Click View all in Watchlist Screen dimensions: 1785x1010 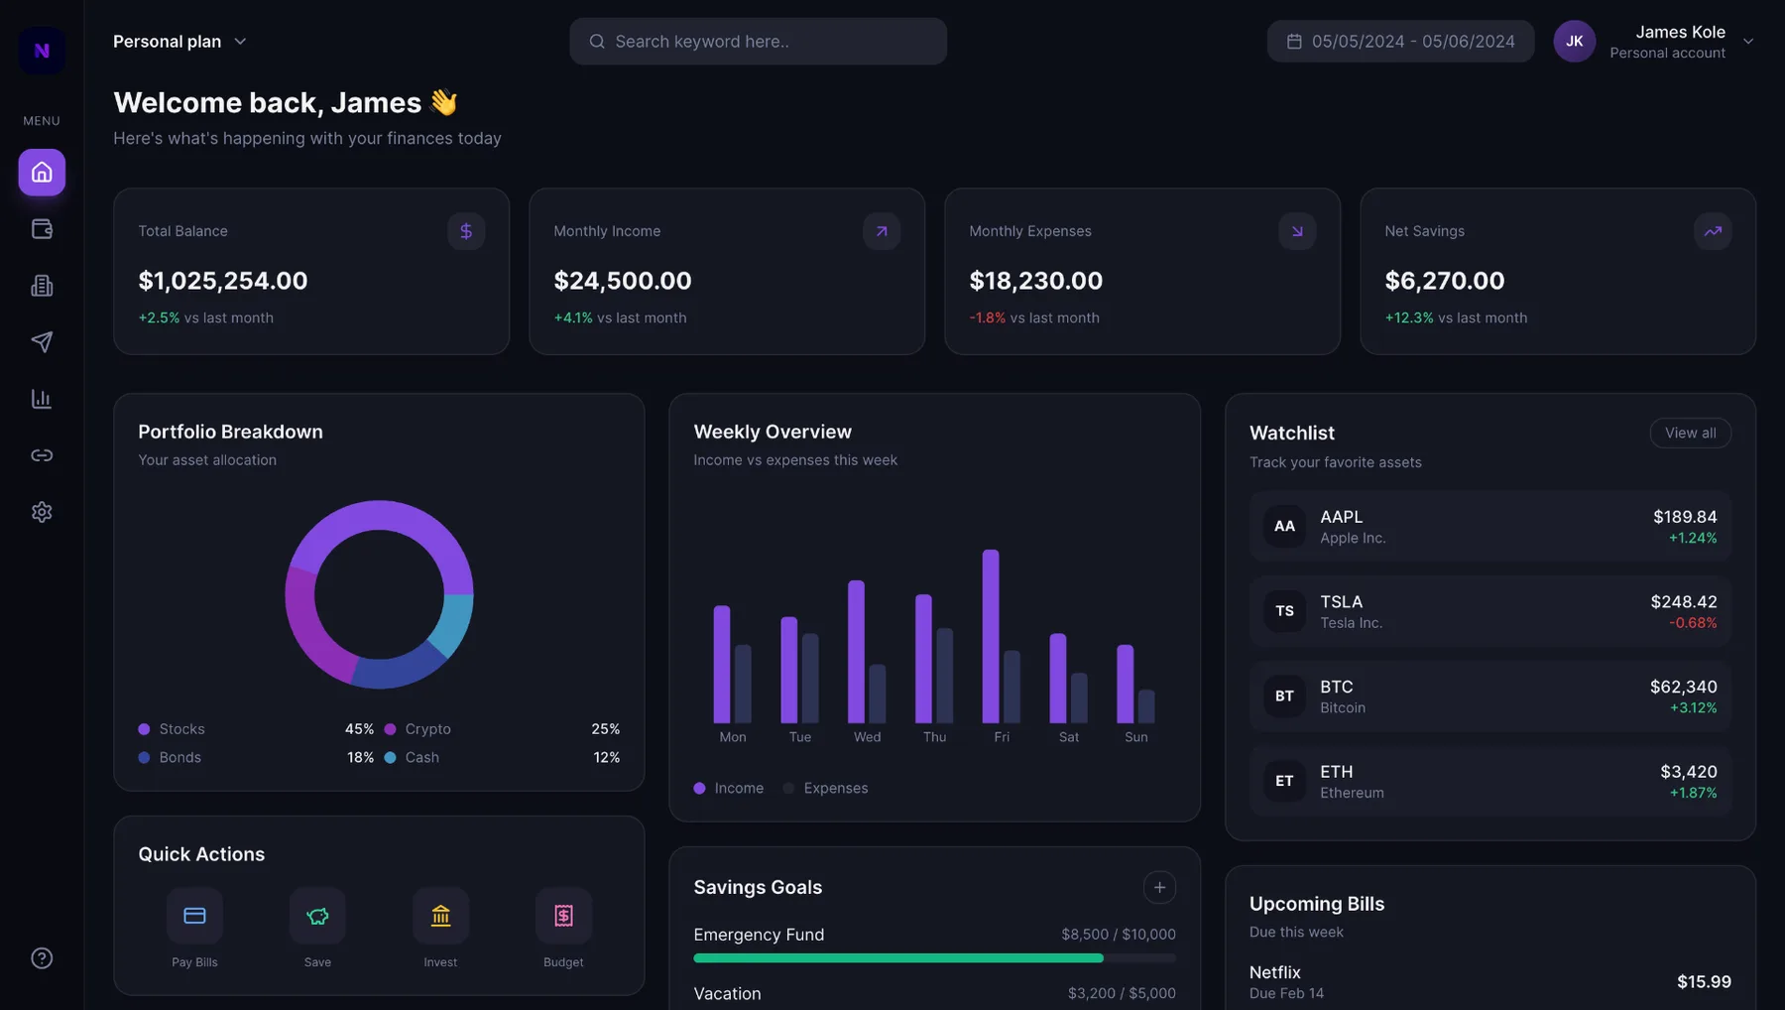click(x=1690, y=433)
